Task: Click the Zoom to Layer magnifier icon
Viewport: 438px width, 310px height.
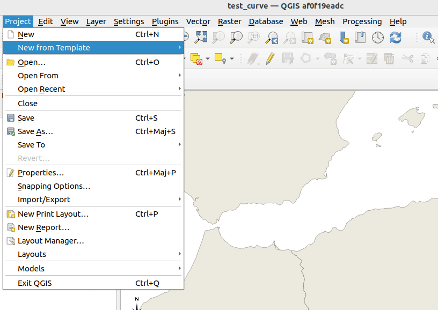Action: (236, 38)
